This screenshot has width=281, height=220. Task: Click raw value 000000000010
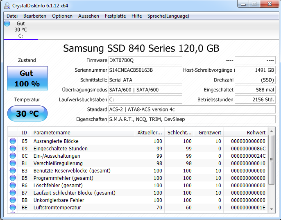(248, 163)
